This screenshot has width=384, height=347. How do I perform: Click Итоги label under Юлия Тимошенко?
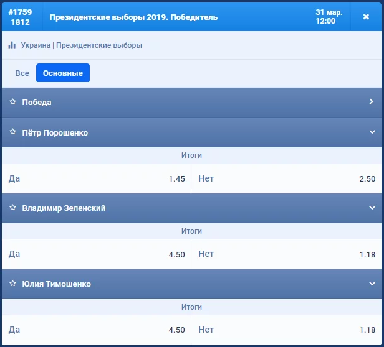(191, 307)
